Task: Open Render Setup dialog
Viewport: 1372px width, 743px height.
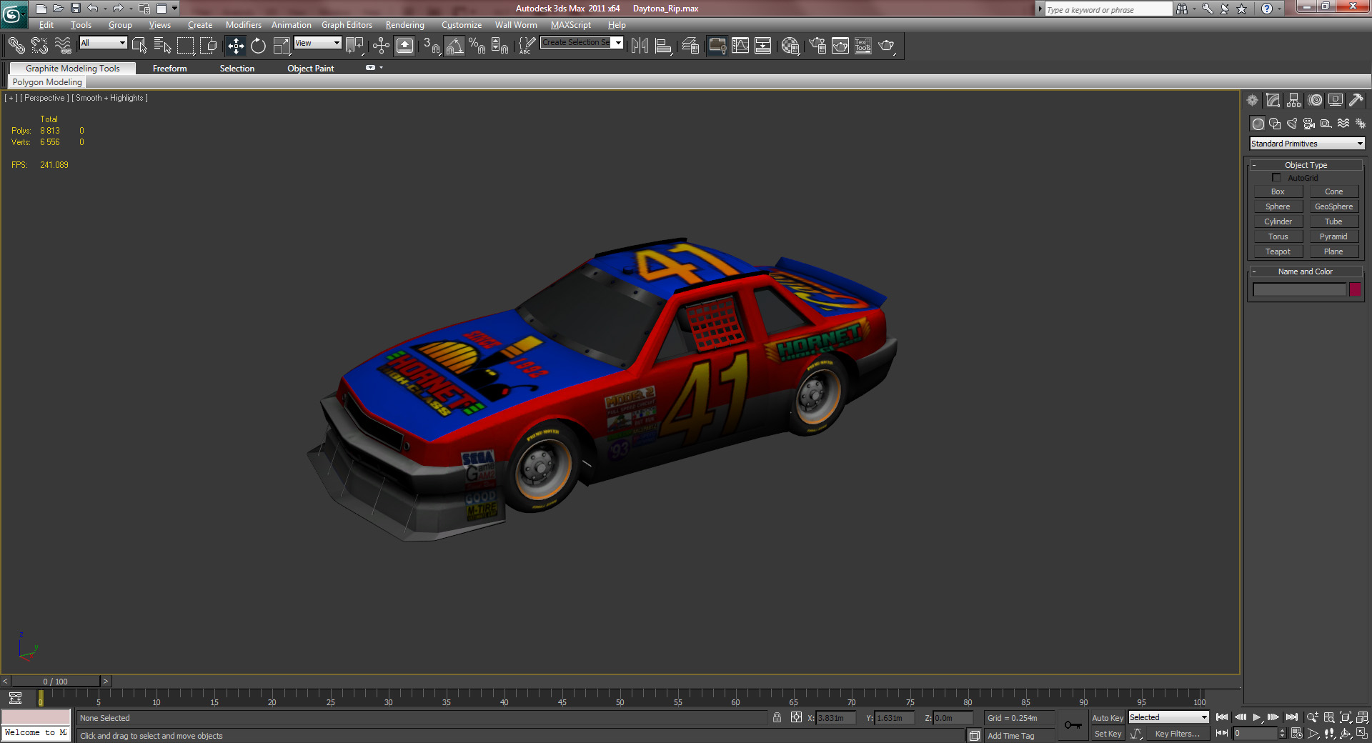Action: [x=817, y=46]
